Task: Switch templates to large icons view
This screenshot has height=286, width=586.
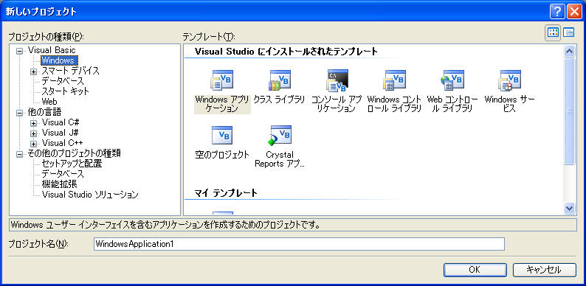Action: (553, 32)
